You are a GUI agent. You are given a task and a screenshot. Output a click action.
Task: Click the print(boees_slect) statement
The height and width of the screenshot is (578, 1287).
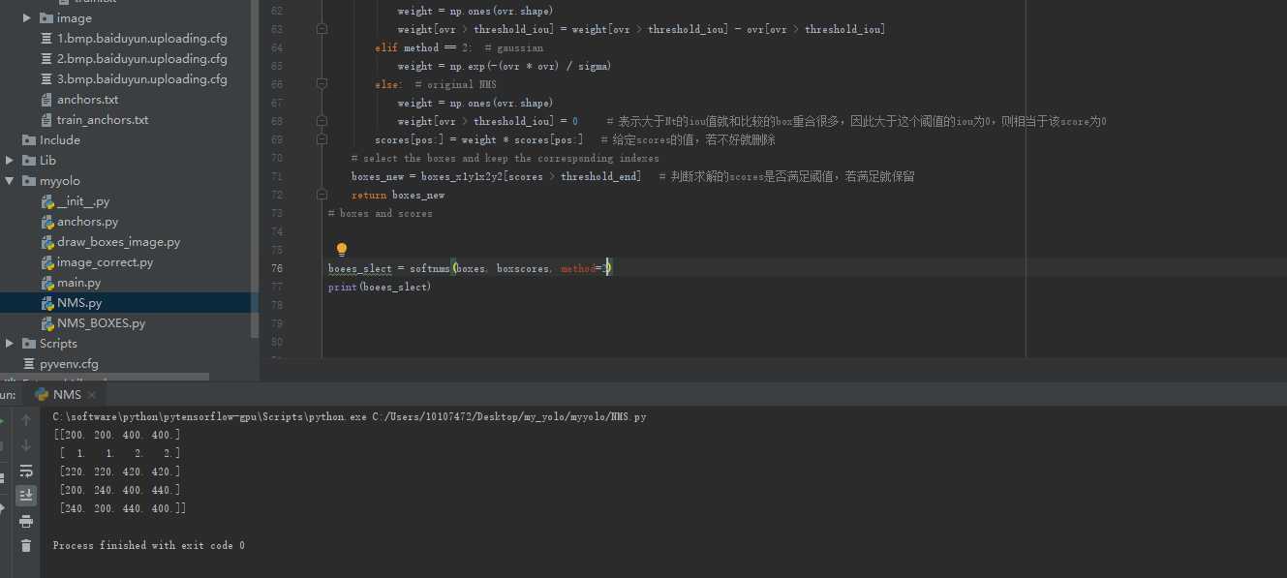tap(380, 287)
